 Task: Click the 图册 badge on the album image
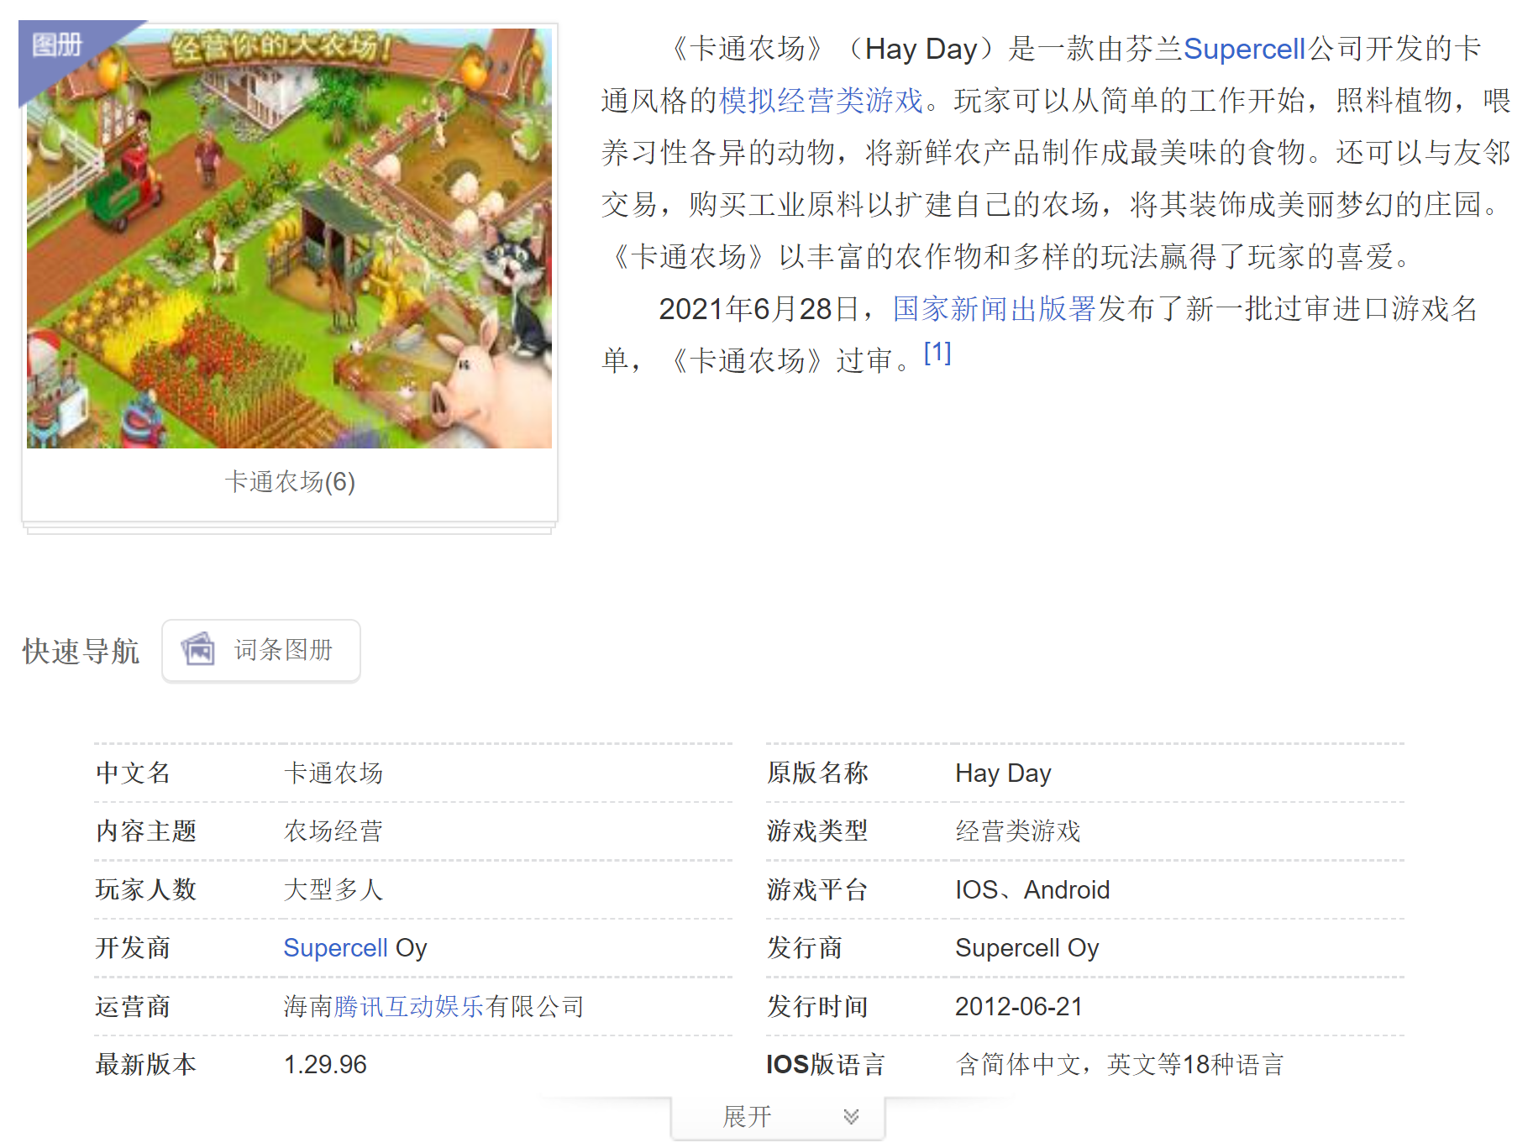point(57,45)
